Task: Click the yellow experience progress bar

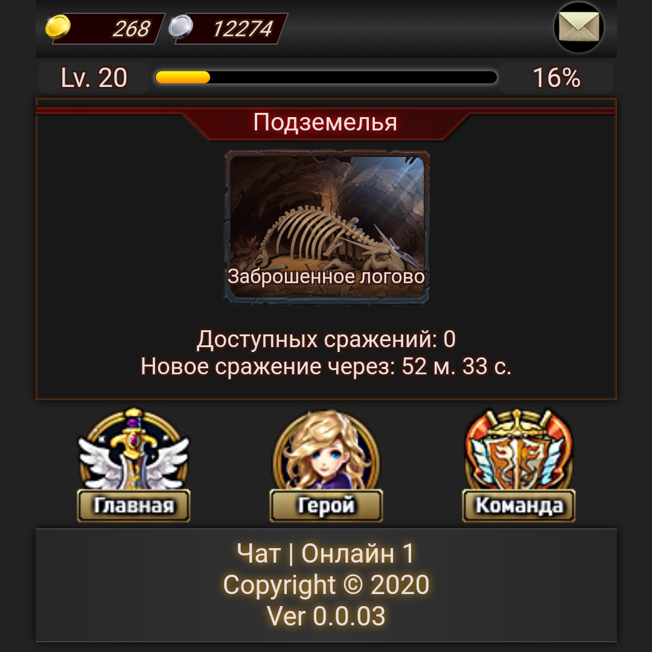Action: tap(326, 77)
